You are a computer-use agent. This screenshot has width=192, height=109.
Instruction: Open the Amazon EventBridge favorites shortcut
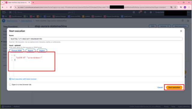click(111, 16)
